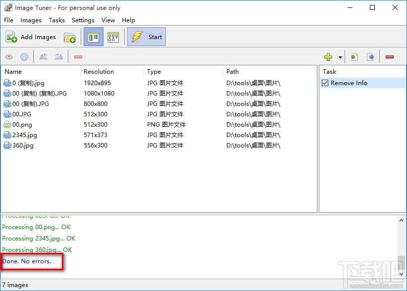Click the Add Folder icon
The height and width of the screenshot is (291, 407).
tap(70, 37)
